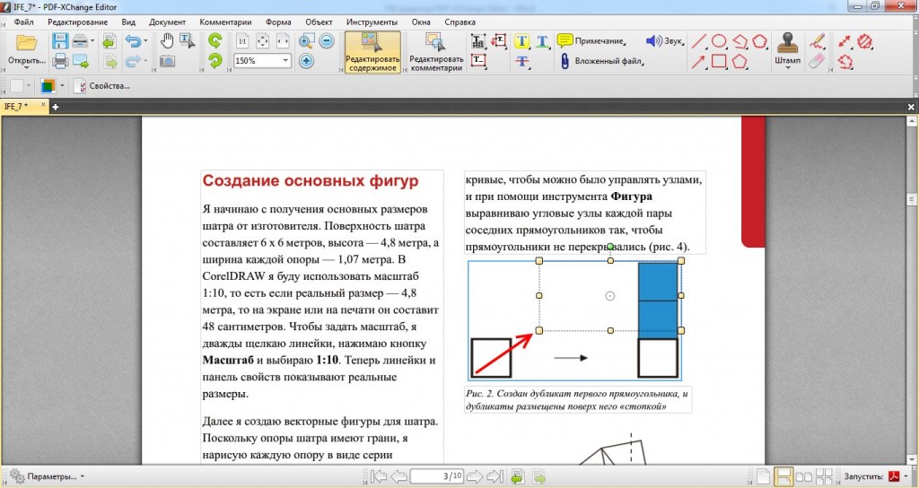The width and height of the screenshot is (919, 488).
Task: Activate Редактировать содержимое button
Action: coord(372,53)
